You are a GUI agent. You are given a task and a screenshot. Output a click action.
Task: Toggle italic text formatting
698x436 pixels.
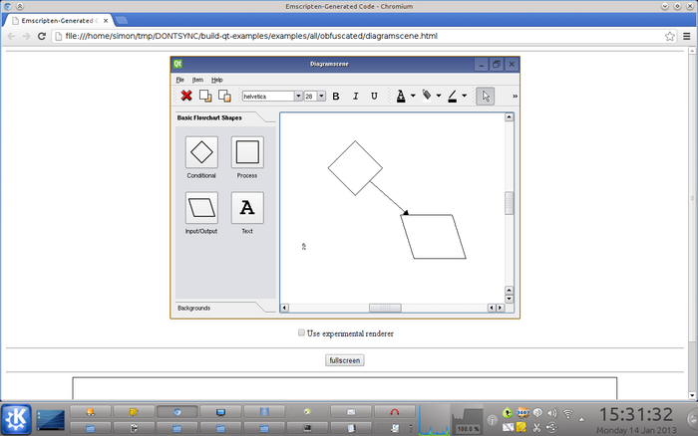point(355,97)
